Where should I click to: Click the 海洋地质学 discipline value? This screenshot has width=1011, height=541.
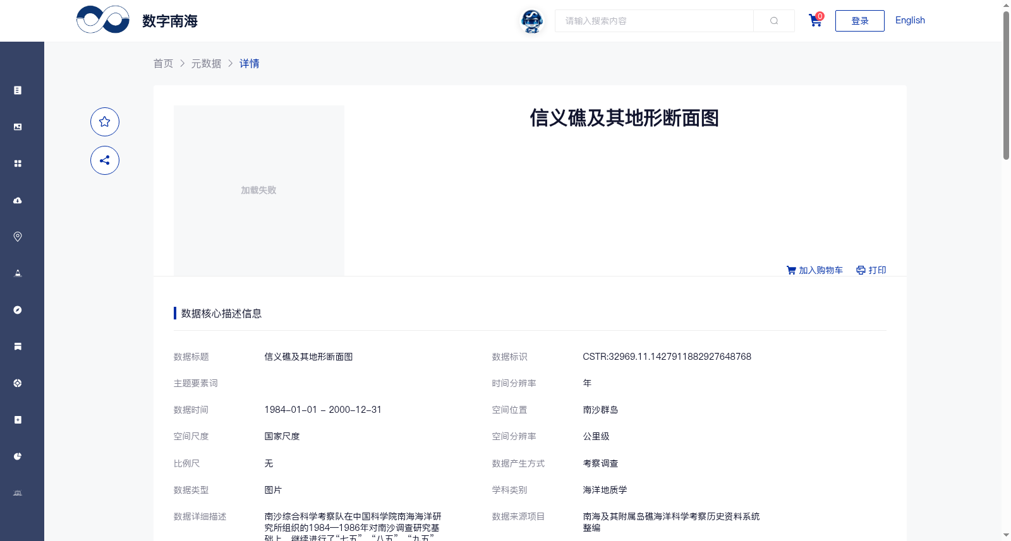(x=605, y=490)
